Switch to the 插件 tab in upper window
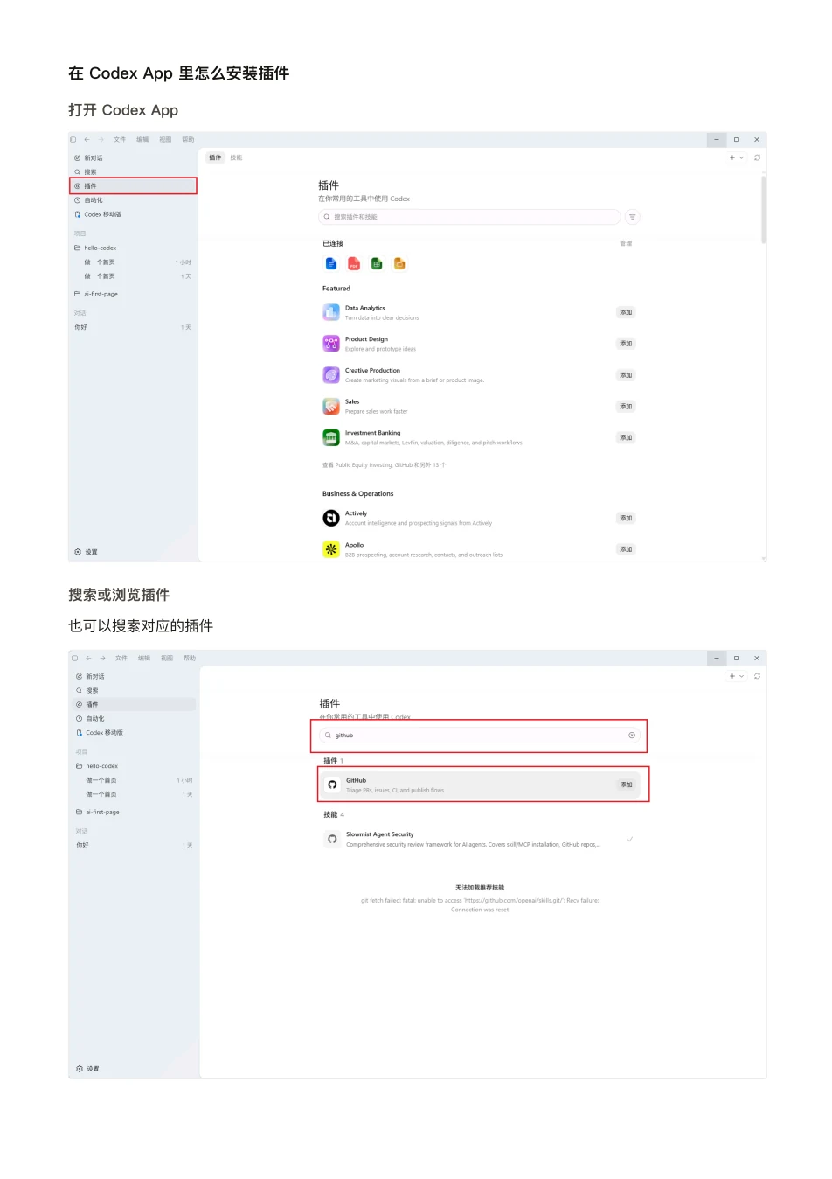 (x=215, y=157)
